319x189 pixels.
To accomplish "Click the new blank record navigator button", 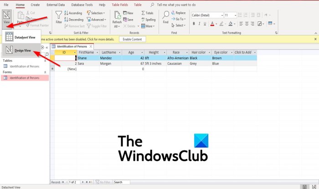I will click(x=91, y=182).
